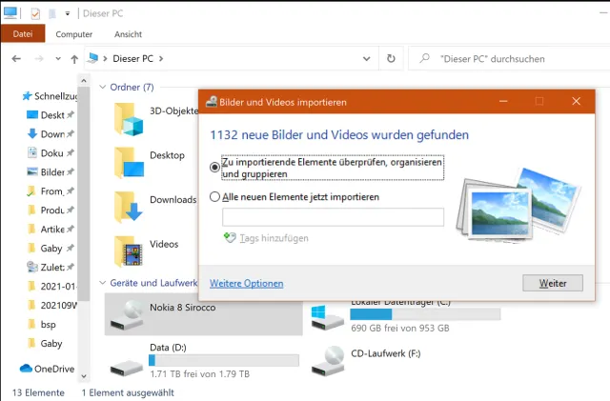Viewport: 610px width, 401px height.
Task: Select the 3D-Objekte folder icon
Action: pos(129,119)
